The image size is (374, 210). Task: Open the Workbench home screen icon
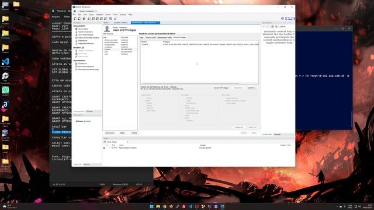tap(75, 11)
